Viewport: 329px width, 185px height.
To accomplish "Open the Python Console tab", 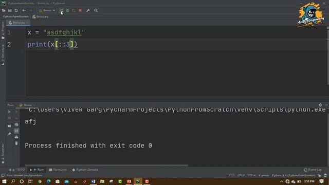I will pyautogui.click(x=85, y=170).
